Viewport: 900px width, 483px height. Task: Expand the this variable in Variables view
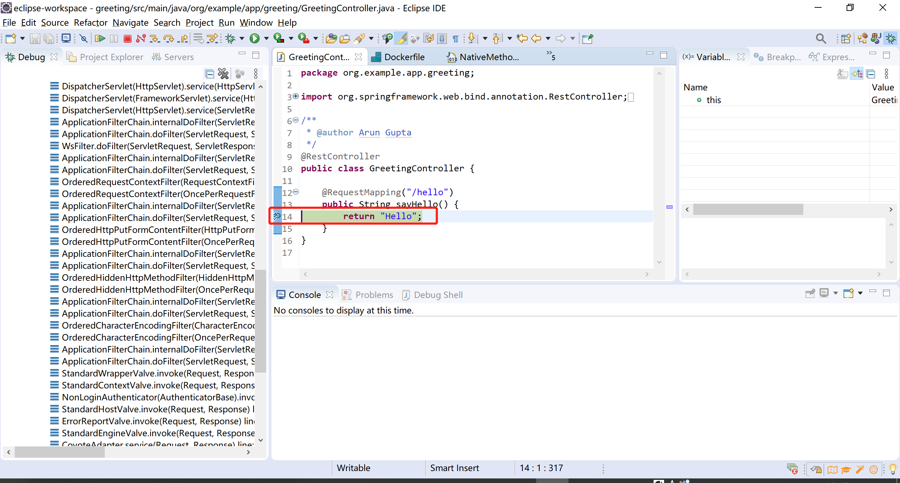point(692,100)
